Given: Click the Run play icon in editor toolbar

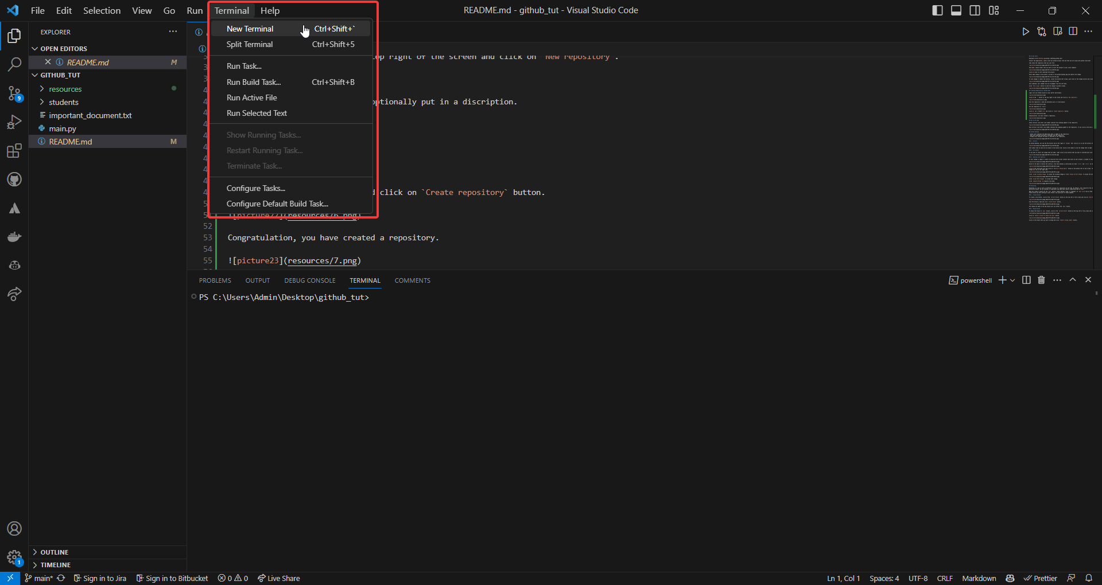Looking at the screenshot, I should coord(1026,32).
